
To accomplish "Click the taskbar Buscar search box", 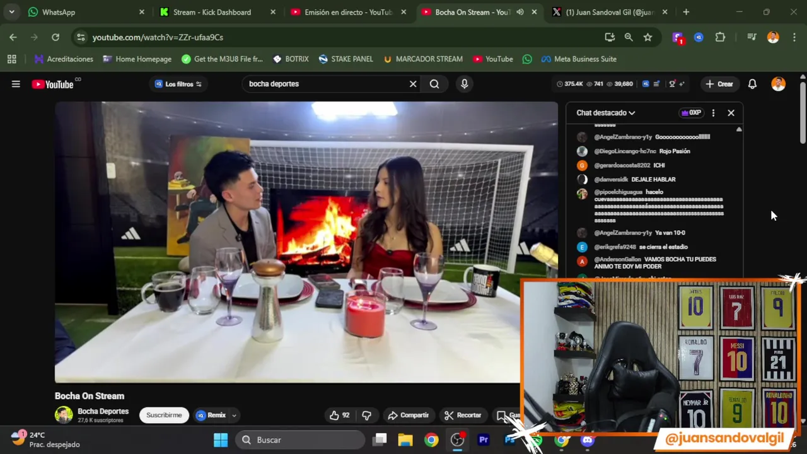I will click(301, 439).
